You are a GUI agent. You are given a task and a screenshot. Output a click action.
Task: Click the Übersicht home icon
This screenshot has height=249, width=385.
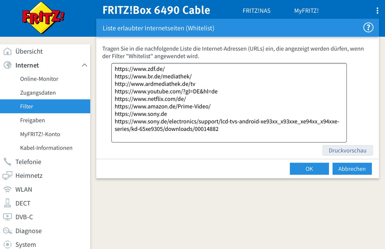click(x=7, y=52)
